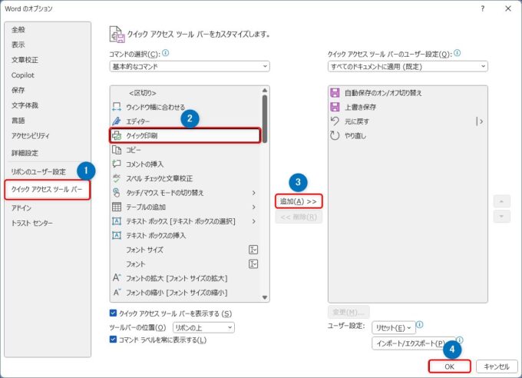Click scroll up arrow in command list

265,91
